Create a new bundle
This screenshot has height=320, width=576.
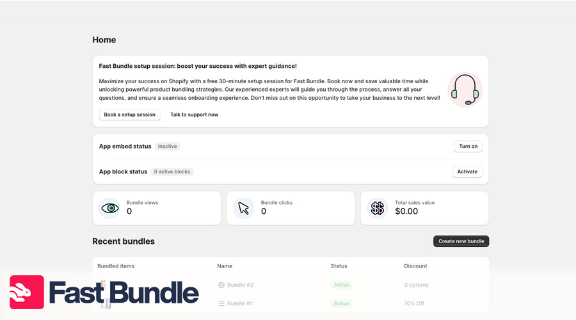coord(461,241)
